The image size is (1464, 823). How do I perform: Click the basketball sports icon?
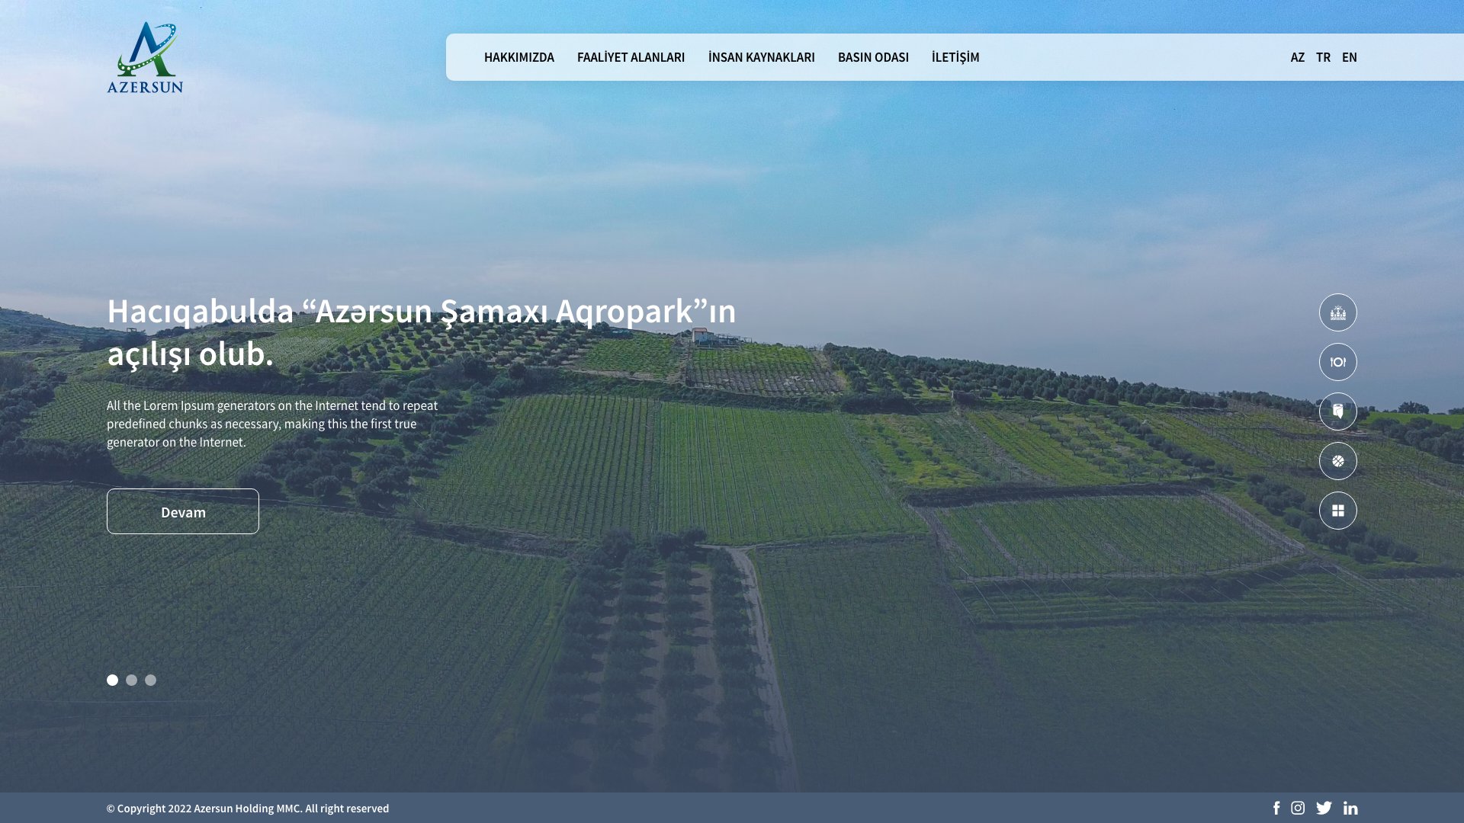1337,461
